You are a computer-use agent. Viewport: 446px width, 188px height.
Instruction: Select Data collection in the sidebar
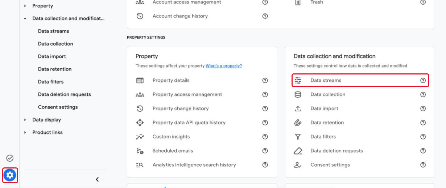point(55,44)
